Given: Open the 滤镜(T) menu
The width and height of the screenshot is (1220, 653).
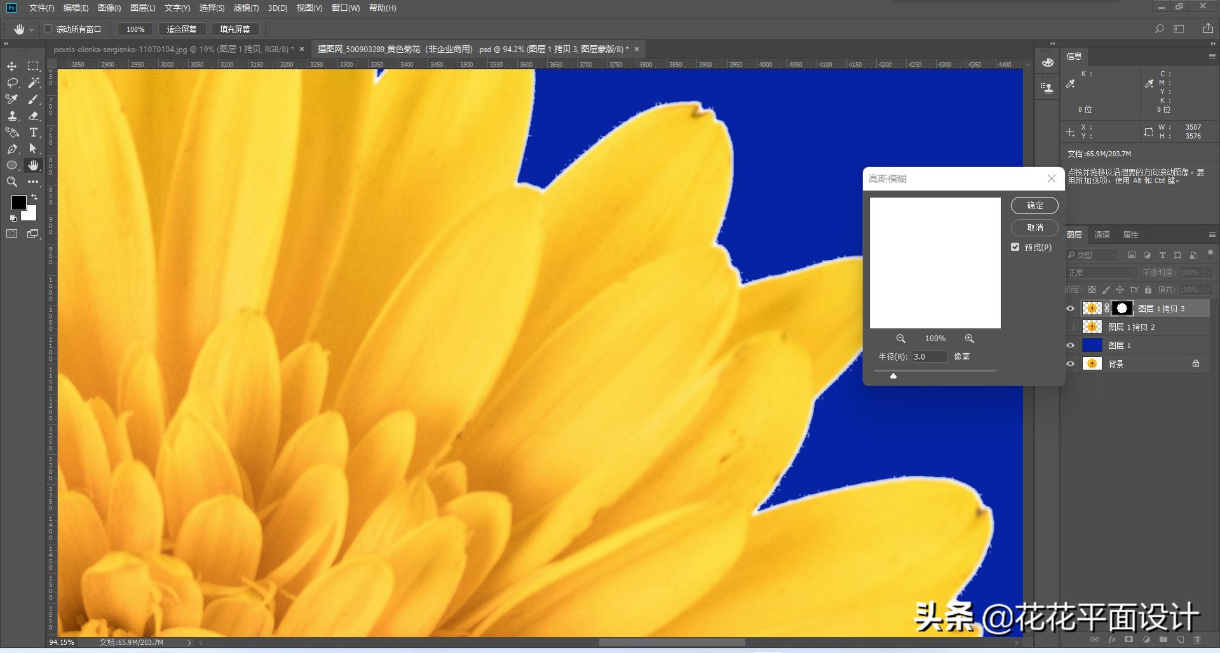Looking at the screenshot, I should pos(246,8).
